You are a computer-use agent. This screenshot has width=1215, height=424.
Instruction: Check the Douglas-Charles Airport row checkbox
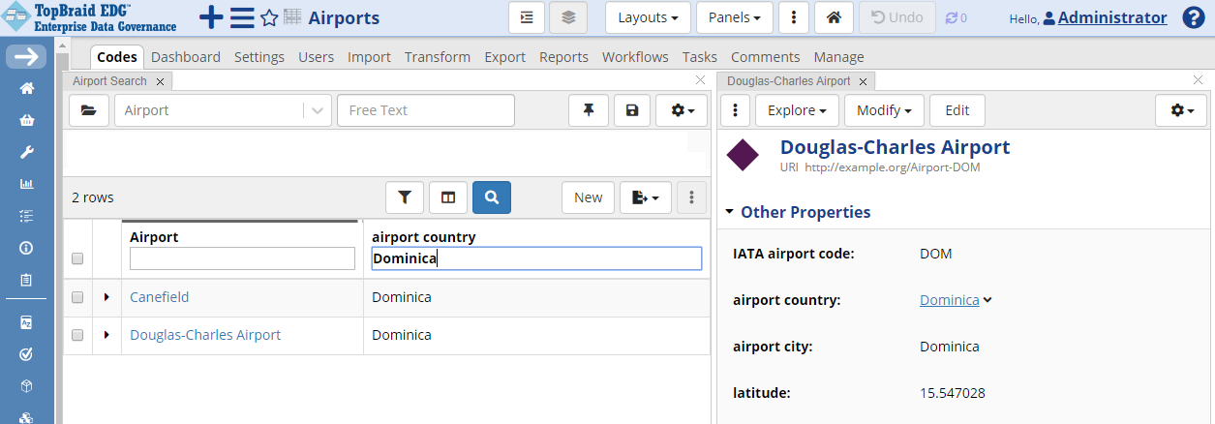[x=77, y=336]
